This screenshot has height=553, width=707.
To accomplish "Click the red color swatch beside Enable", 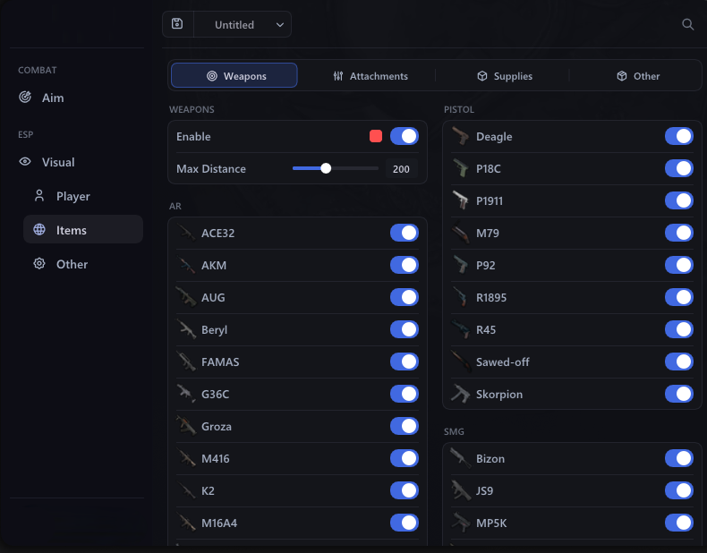I will [x=376, y=136].
